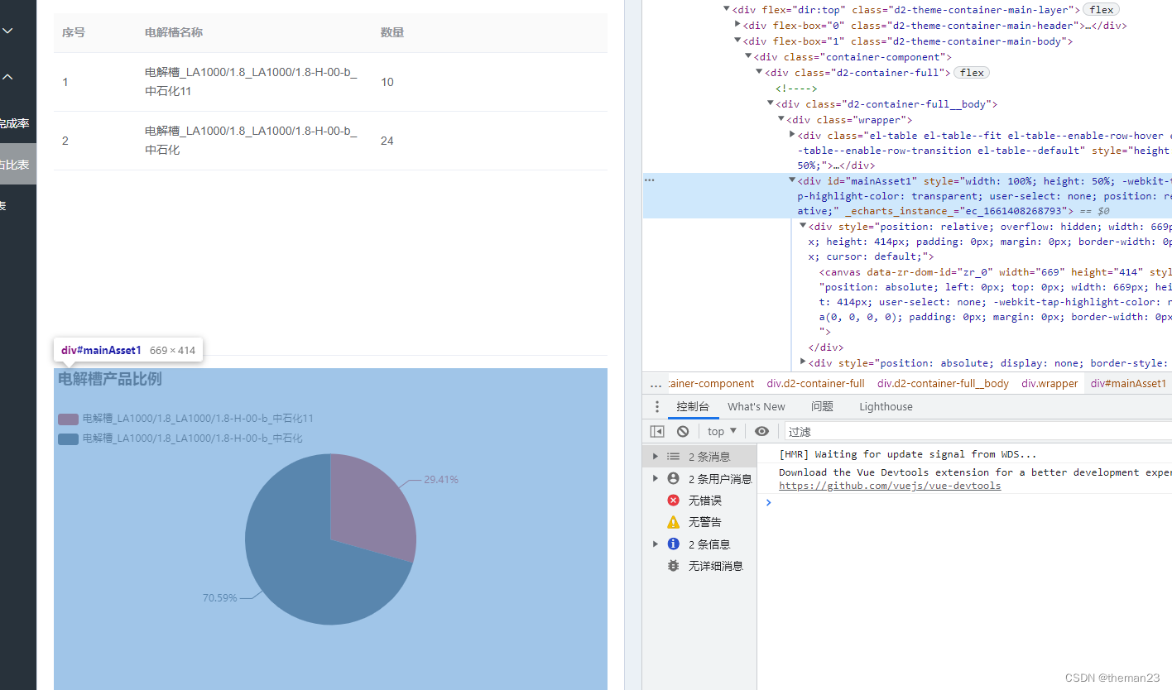
Task: Collapse the mainAsset1 div node
Action: (x=792, y=180)
